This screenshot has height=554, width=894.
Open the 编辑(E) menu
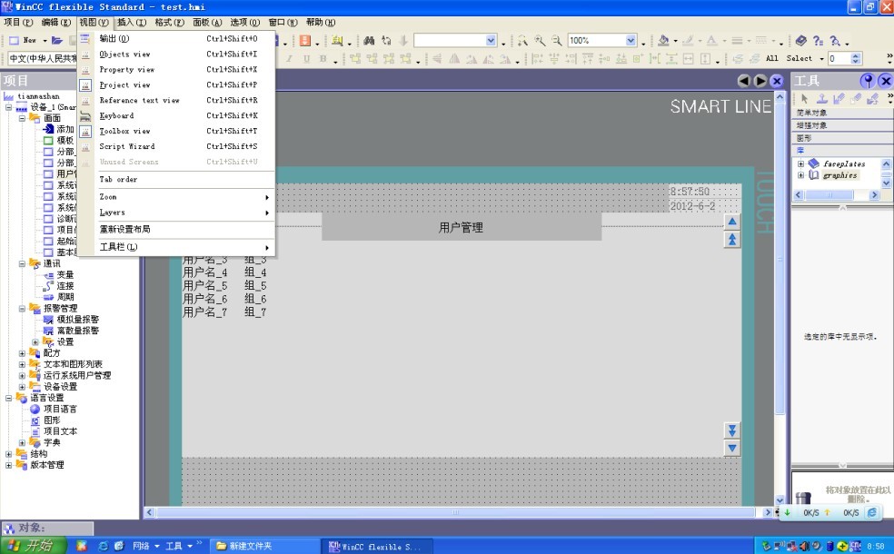pyautogui.click(x=56, y=22)
